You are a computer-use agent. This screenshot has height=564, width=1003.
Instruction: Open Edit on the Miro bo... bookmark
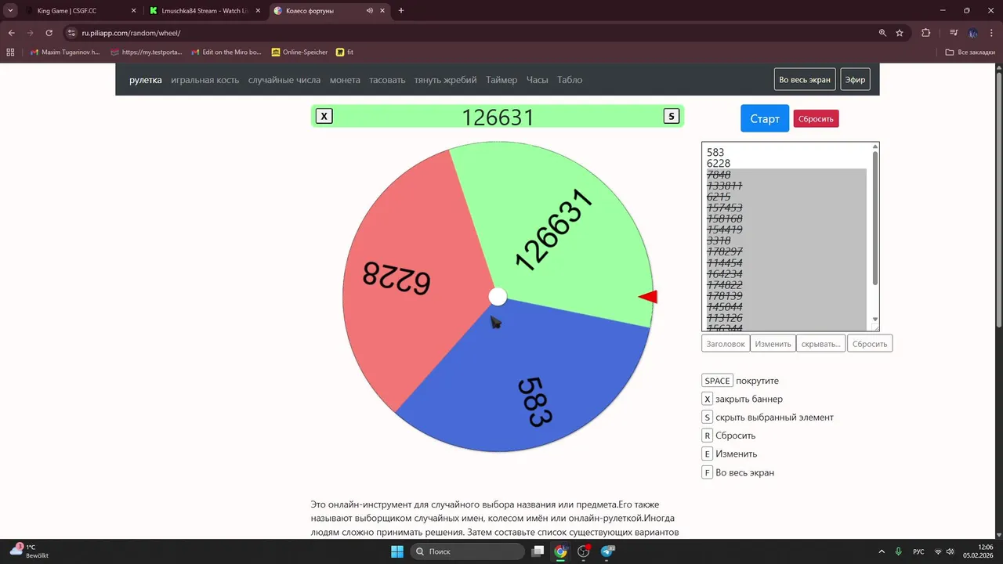(226, 52)
